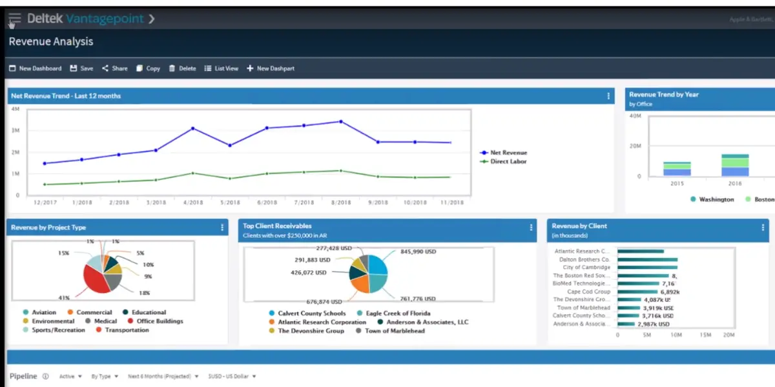
Task: Click the 845,990 USD pie label
Action: tap(418, 252)
